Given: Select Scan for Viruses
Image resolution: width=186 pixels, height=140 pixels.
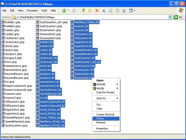Looking at the screenshot, I should tap(106, 92).
